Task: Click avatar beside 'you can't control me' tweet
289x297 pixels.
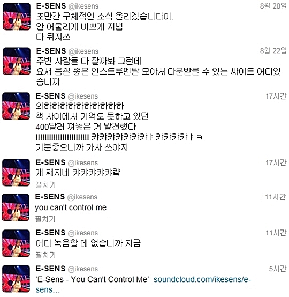Action: click(16, 207)
